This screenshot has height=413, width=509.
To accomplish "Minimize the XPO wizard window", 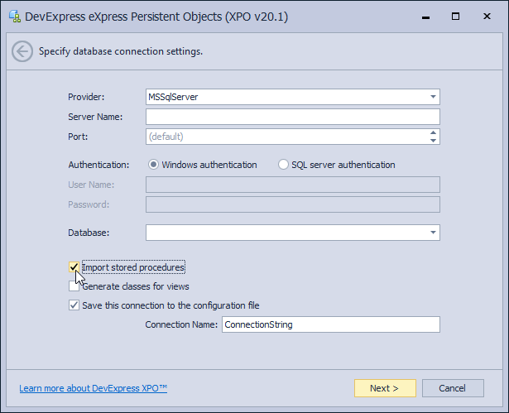I will point(425,17).
